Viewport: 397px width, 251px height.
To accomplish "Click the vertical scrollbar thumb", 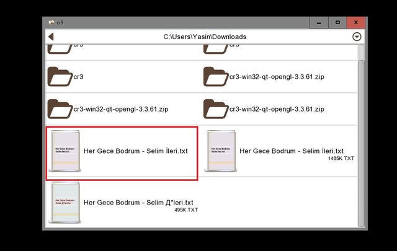I will tap(361, 143).
